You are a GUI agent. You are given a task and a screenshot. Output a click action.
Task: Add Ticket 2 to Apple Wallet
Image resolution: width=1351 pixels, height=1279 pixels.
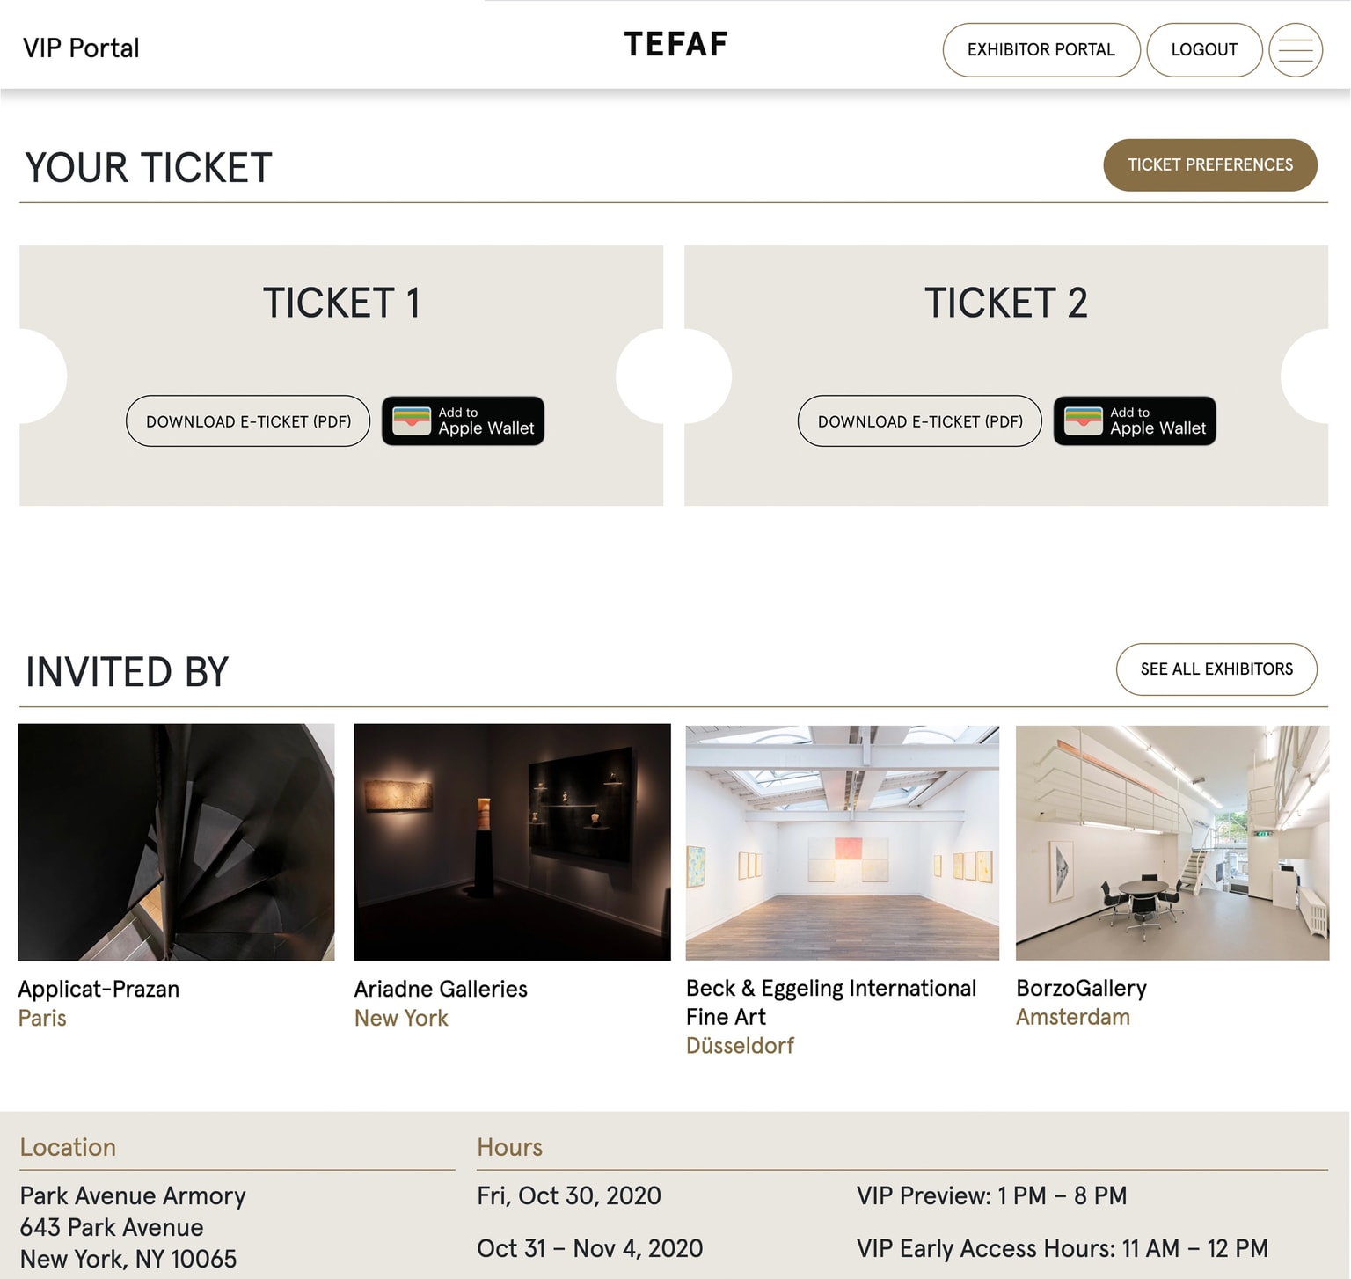click(1134, 421)
